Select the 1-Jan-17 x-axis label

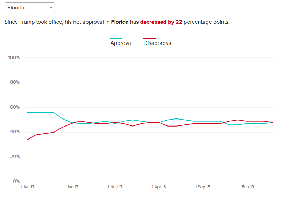(27, 187)
